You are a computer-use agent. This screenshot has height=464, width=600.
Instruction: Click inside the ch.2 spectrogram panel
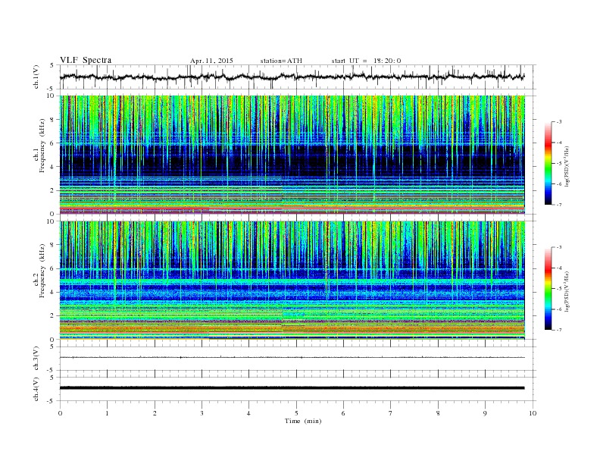pos(292,281)
